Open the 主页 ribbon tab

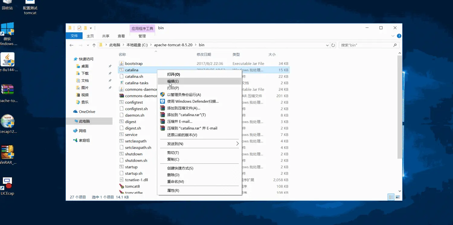pyautogui.click(x=90, y=36)
